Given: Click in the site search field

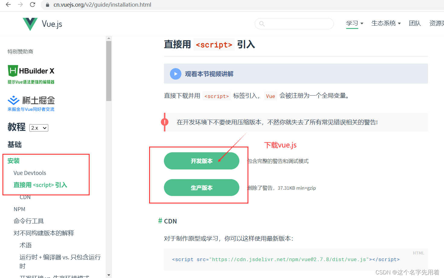Looking at the screenshot, I should (294, 24).
